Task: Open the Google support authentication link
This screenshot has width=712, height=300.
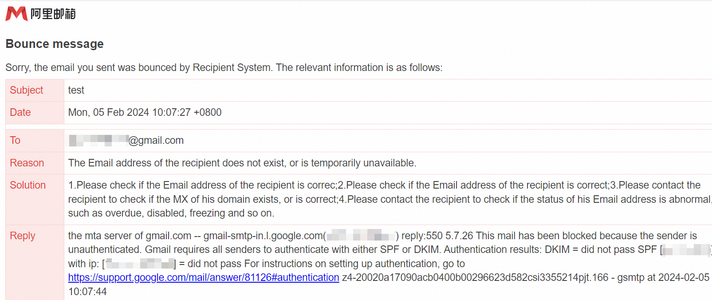Action: [x=204, y=277]
